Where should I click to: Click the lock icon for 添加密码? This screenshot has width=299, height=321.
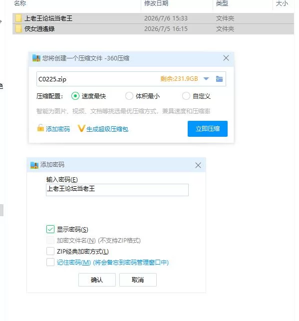(40, 128)
